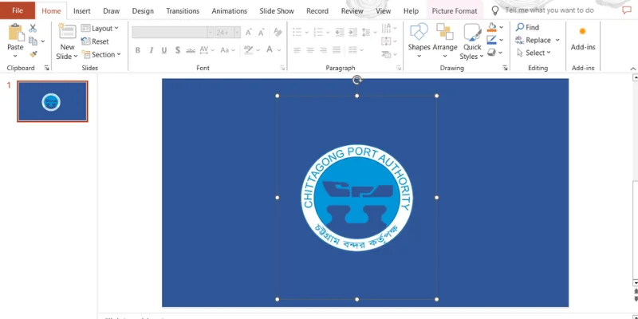Open the Character Spacing menu
Viewport: 638px width, 319px height.
(207, 50)
